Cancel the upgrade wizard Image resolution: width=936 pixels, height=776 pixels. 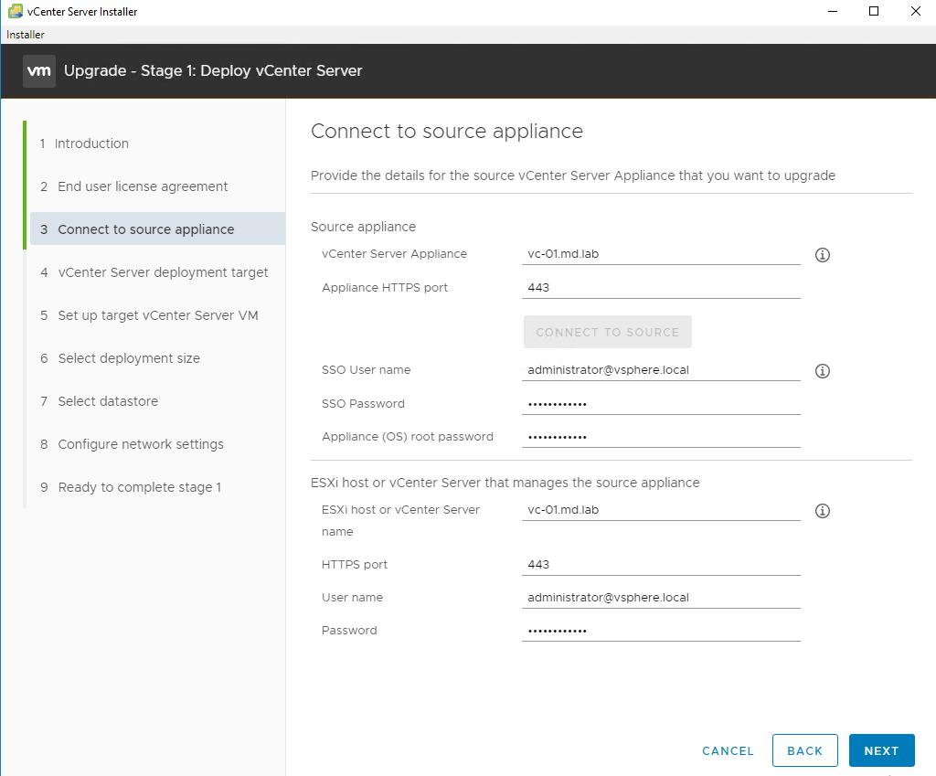728,751
